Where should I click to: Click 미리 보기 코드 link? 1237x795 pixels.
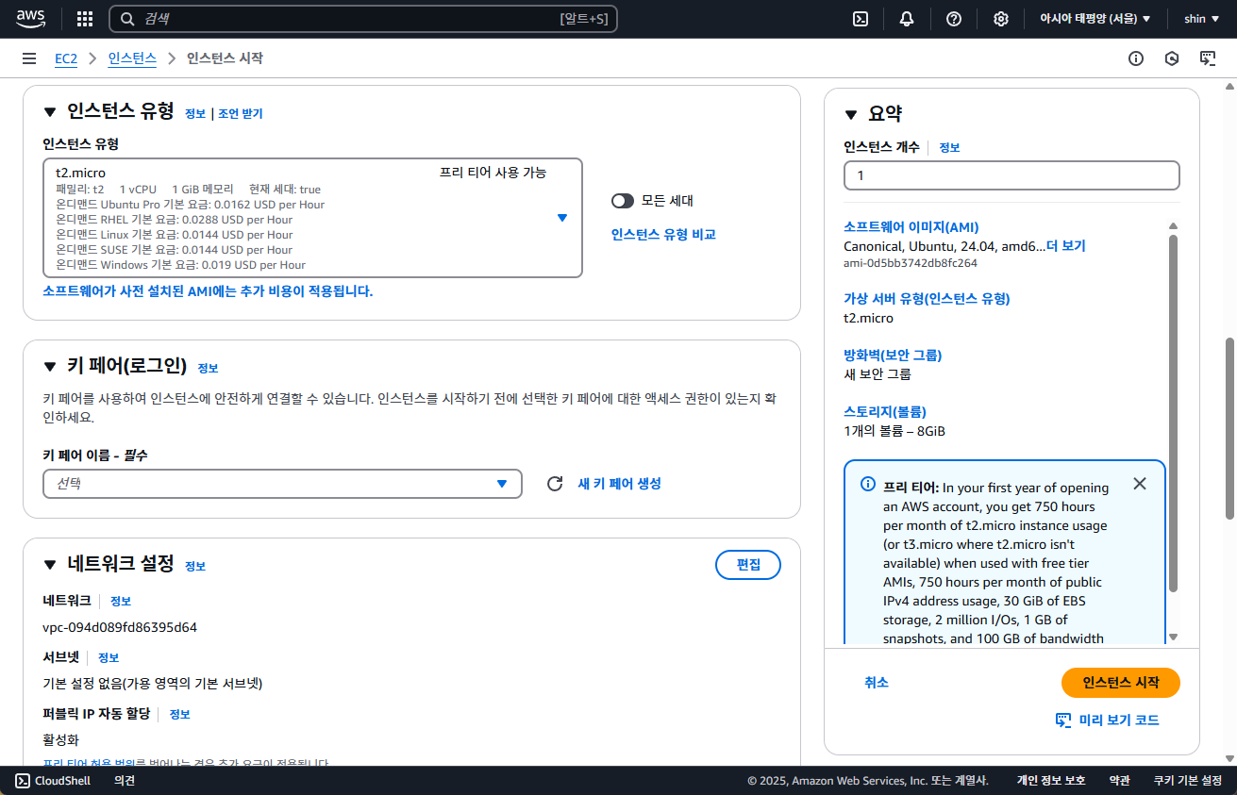pos(1107,720)
